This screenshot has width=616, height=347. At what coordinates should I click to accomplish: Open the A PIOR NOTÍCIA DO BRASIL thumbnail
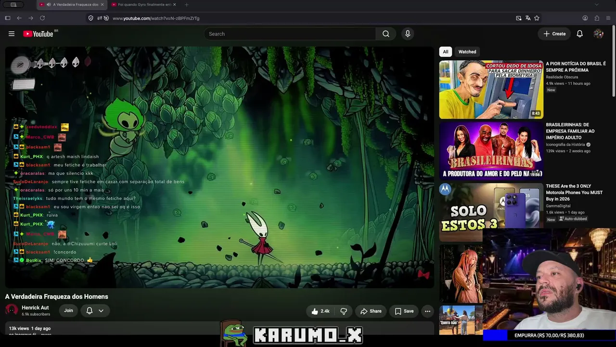(491, 89)
